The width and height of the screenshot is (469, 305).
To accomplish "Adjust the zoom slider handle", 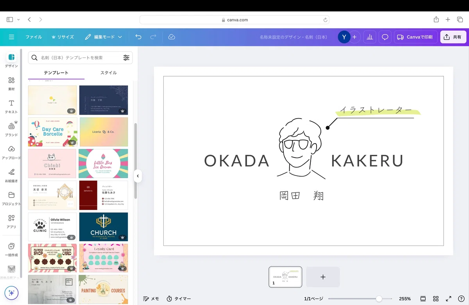I will [379, 299].
